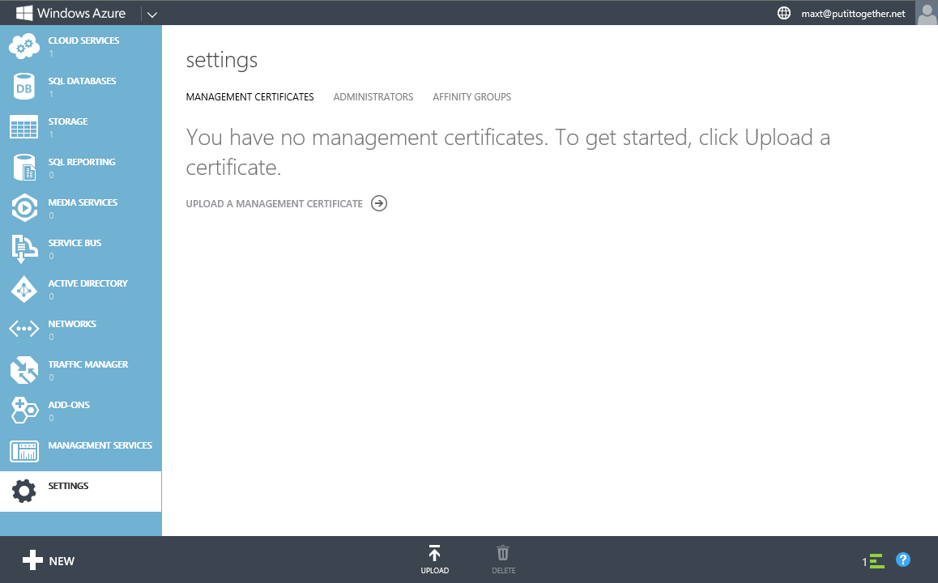
Task: Click the Networks arrows icon
Action: (x=24, y=329)
